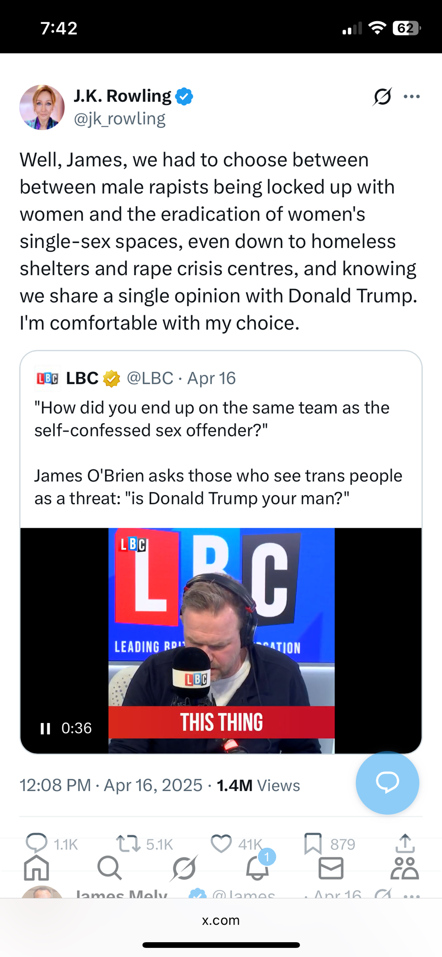Tap the blue floating reply bubble button

pos(387,783)
